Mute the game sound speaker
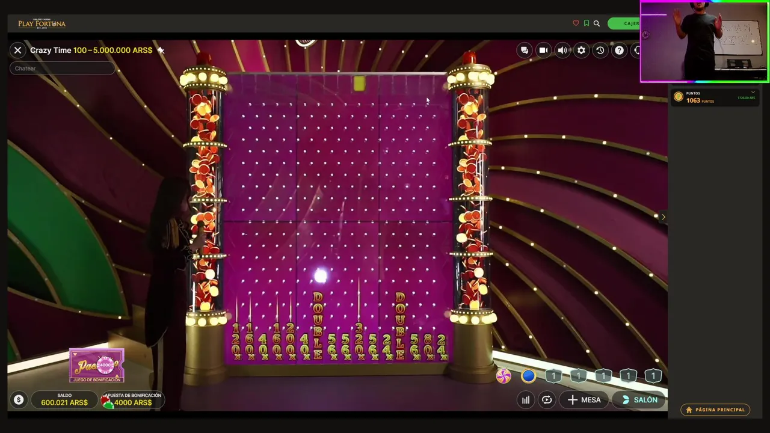Screen dimensions: 770x433 pos(562,51)
